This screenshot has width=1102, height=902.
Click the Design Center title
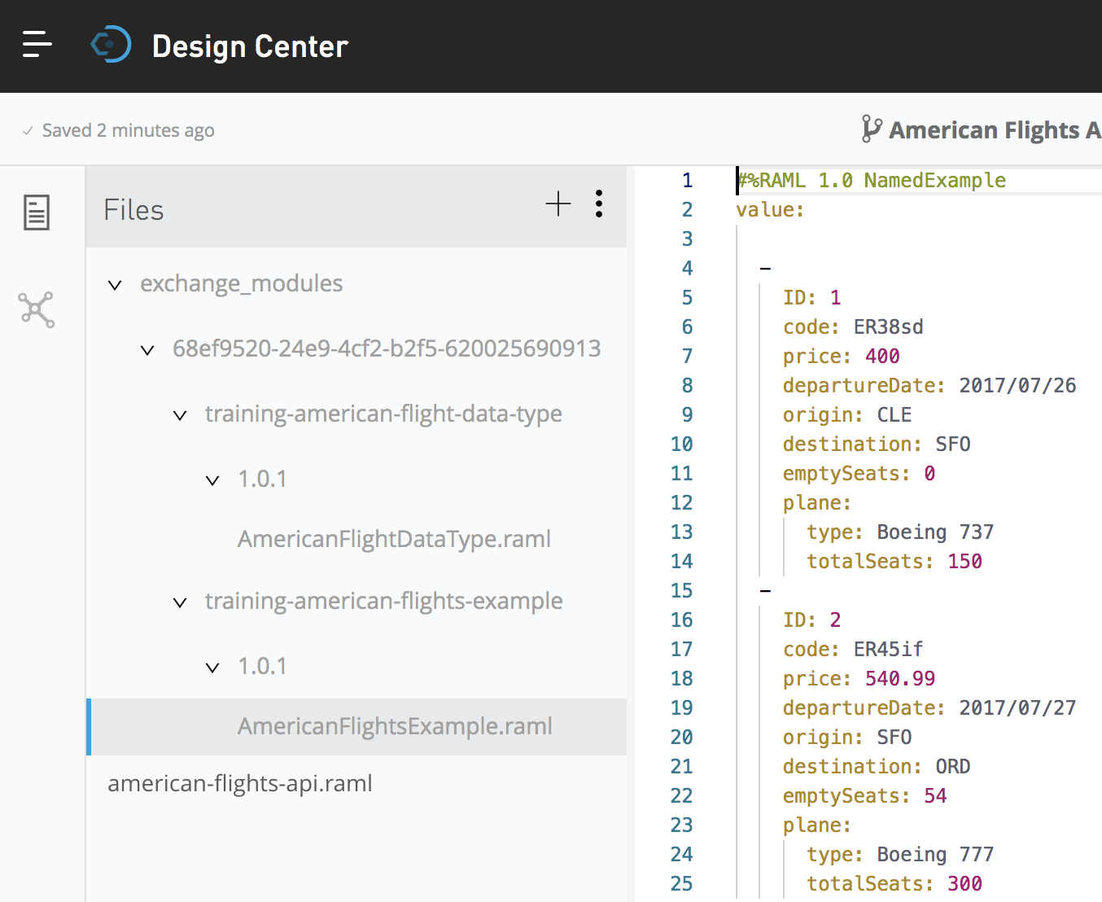250,46
